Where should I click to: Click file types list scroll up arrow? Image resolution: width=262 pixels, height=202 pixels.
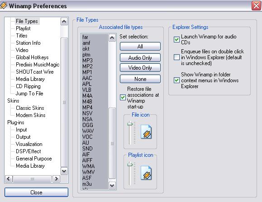112,38
